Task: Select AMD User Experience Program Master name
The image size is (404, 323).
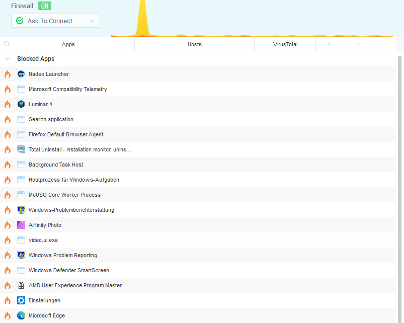Action: point(75,285)
